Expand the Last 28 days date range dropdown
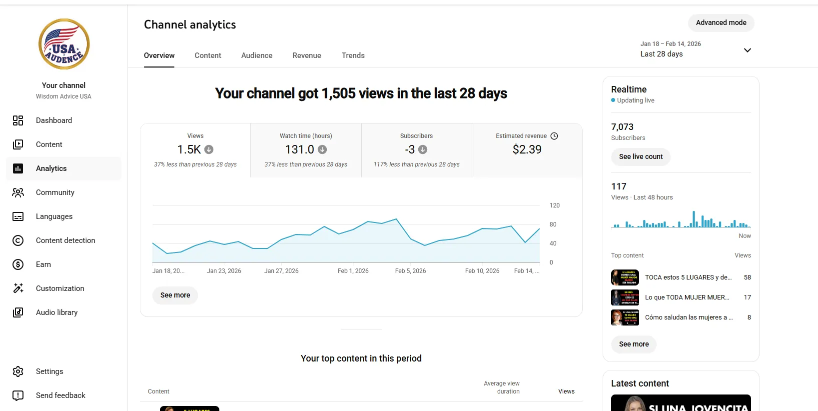The width and height of the screenshot is (818, 411). (696, 49)
